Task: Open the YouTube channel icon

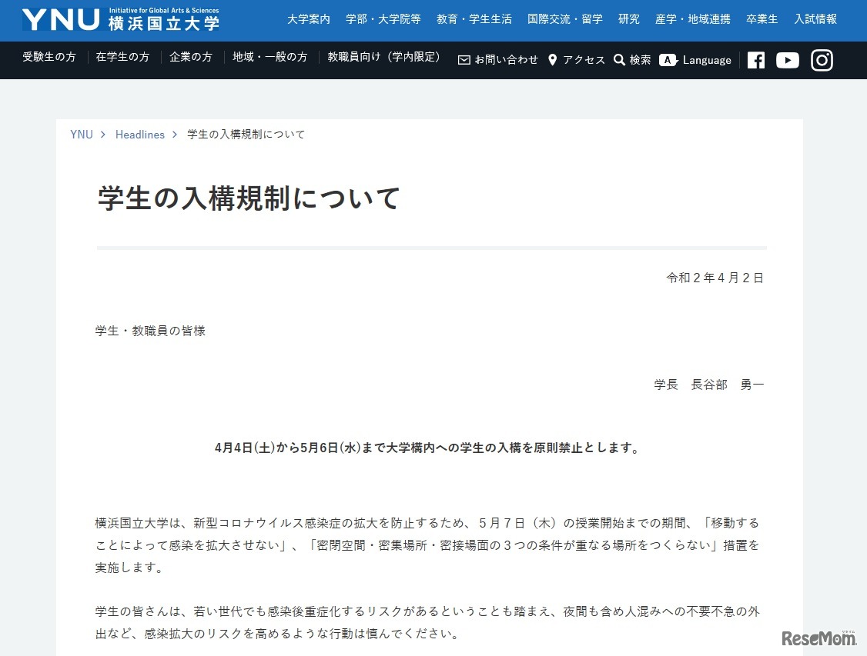Action: pos(788,60)
